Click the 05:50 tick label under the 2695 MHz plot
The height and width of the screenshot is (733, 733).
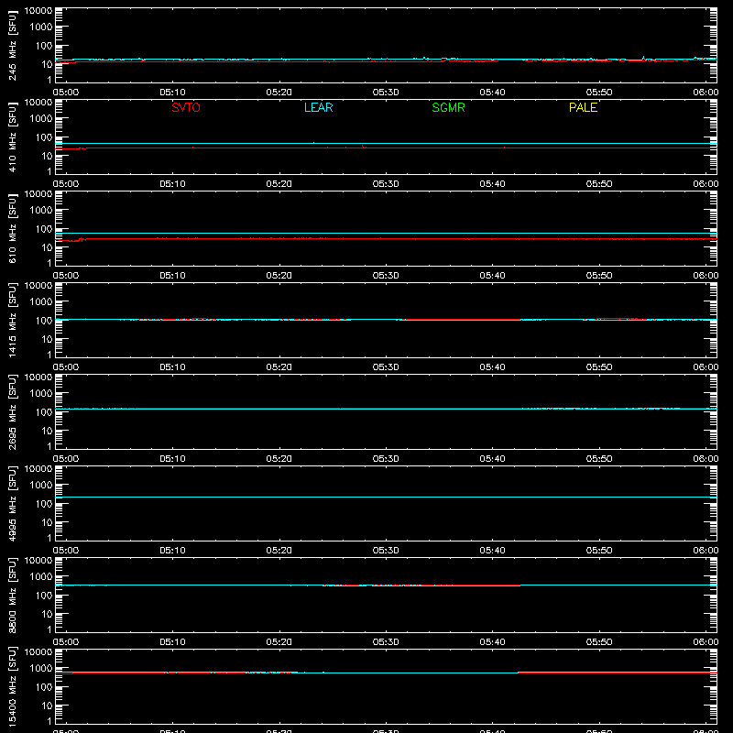599,459
